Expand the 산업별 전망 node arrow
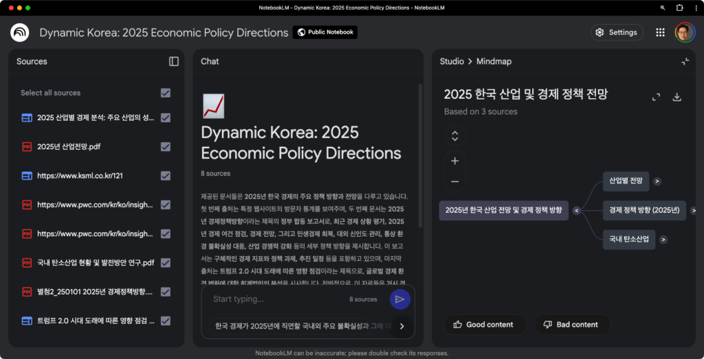The image size is (704, 359). (657, 181)
